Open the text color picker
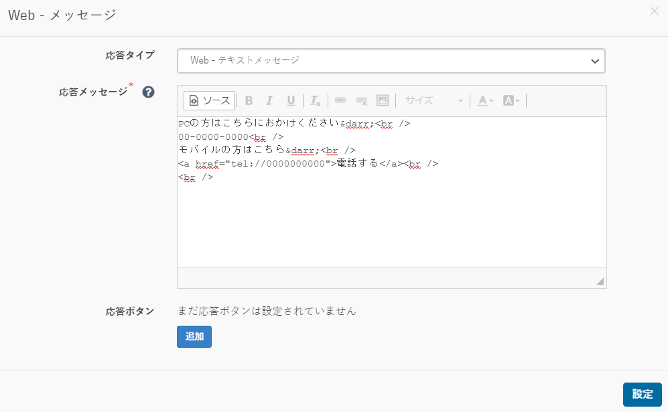 click(485, 100)
